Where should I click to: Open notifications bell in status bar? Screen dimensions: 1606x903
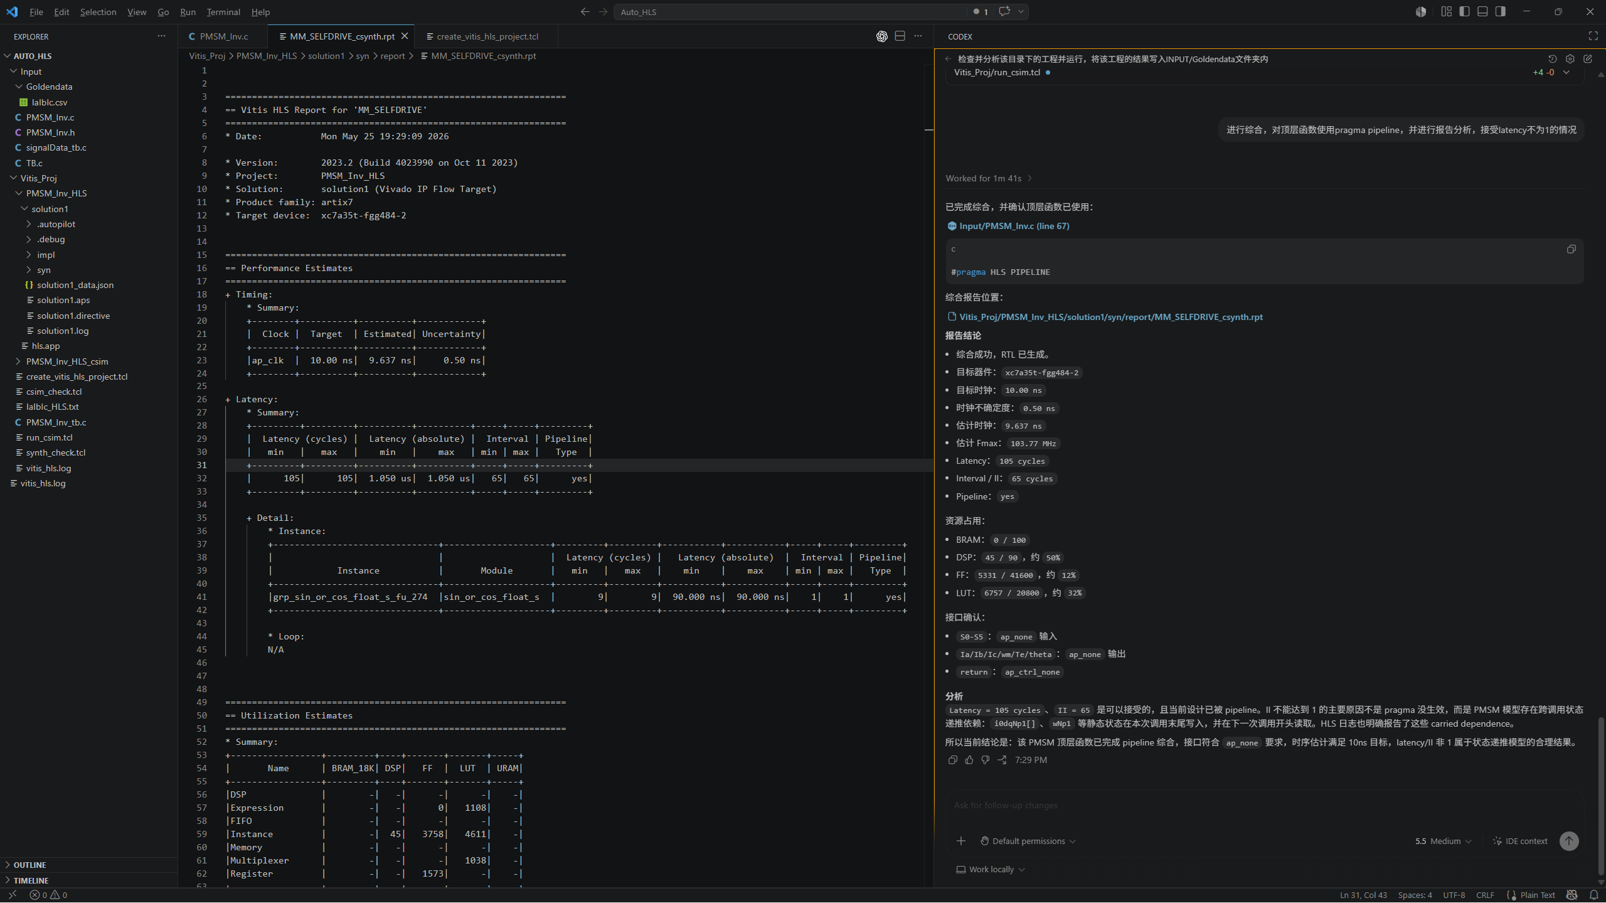(x=1594, y=895)
